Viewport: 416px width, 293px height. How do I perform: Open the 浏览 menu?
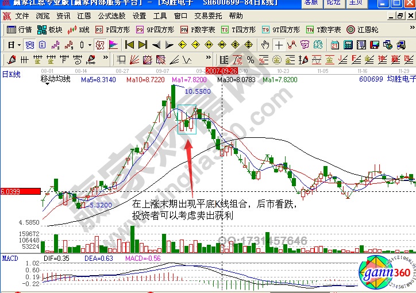[43, 16]
